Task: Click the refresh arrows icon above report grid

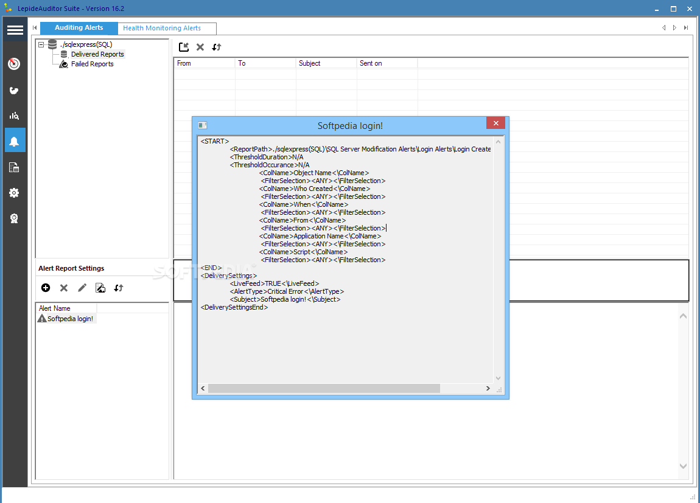Action: 217,47
